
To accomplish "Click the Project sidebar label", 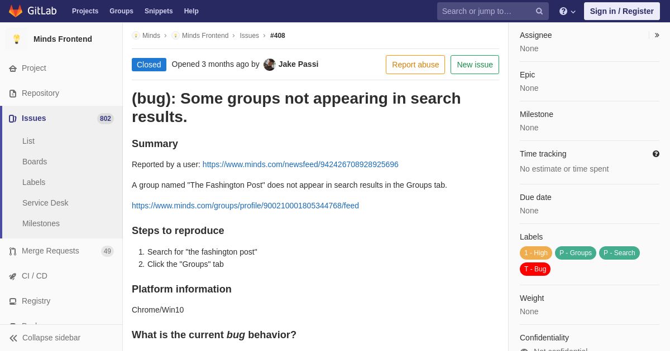I will pyautogui.click(x=34, y=68).
